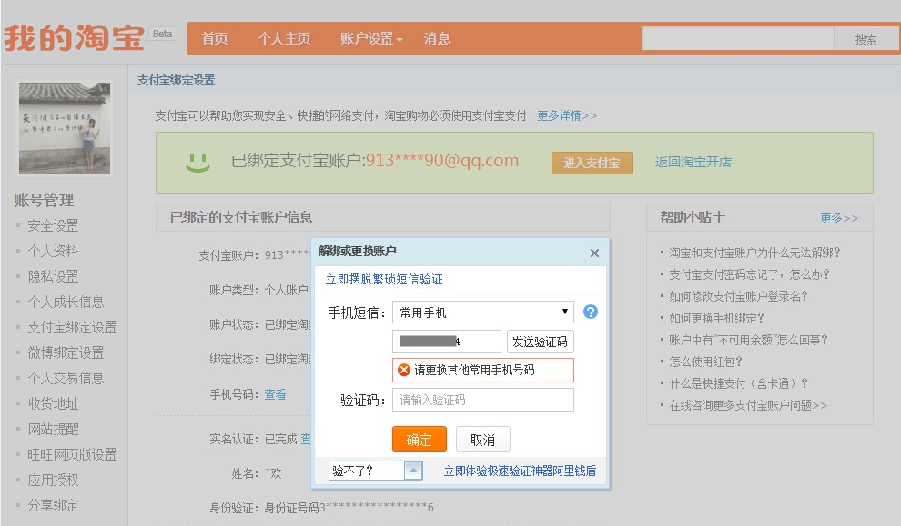Click the blue help question mark icon
The height and width of the screenshot is (526, 901).
click(x=591, y=312)
